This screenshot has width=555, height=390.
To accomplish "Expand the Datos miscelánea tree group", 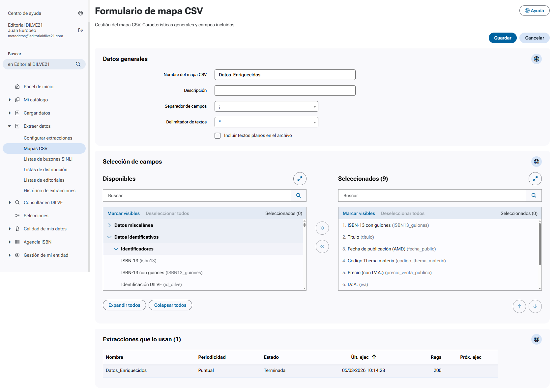I will click(x=109, y=225).
